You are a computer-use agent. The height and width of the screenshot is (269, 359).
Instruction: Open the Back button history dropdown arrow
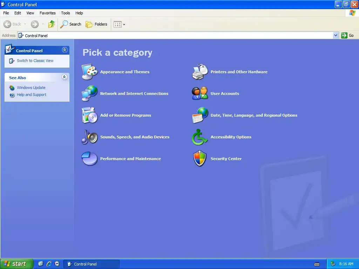point(25,24)
